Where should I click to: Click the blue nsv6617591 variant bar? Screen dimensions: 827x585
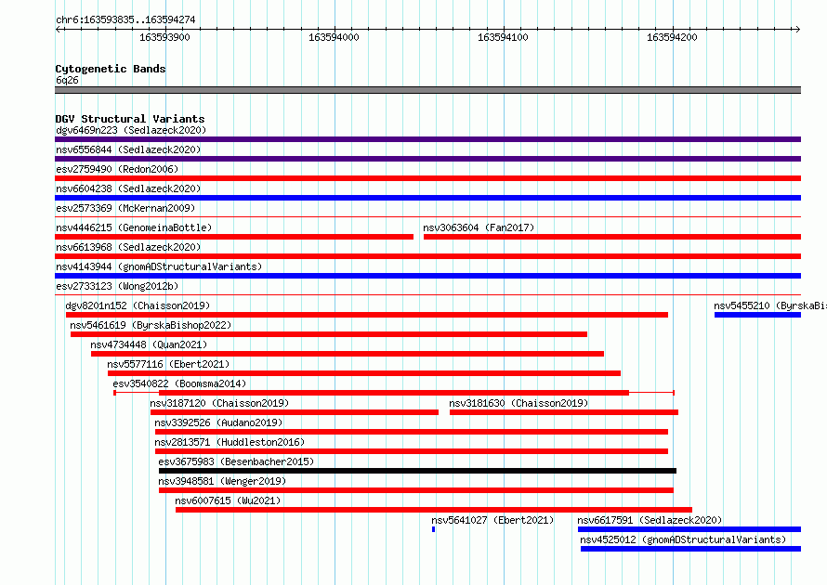(x=689, y=529)
